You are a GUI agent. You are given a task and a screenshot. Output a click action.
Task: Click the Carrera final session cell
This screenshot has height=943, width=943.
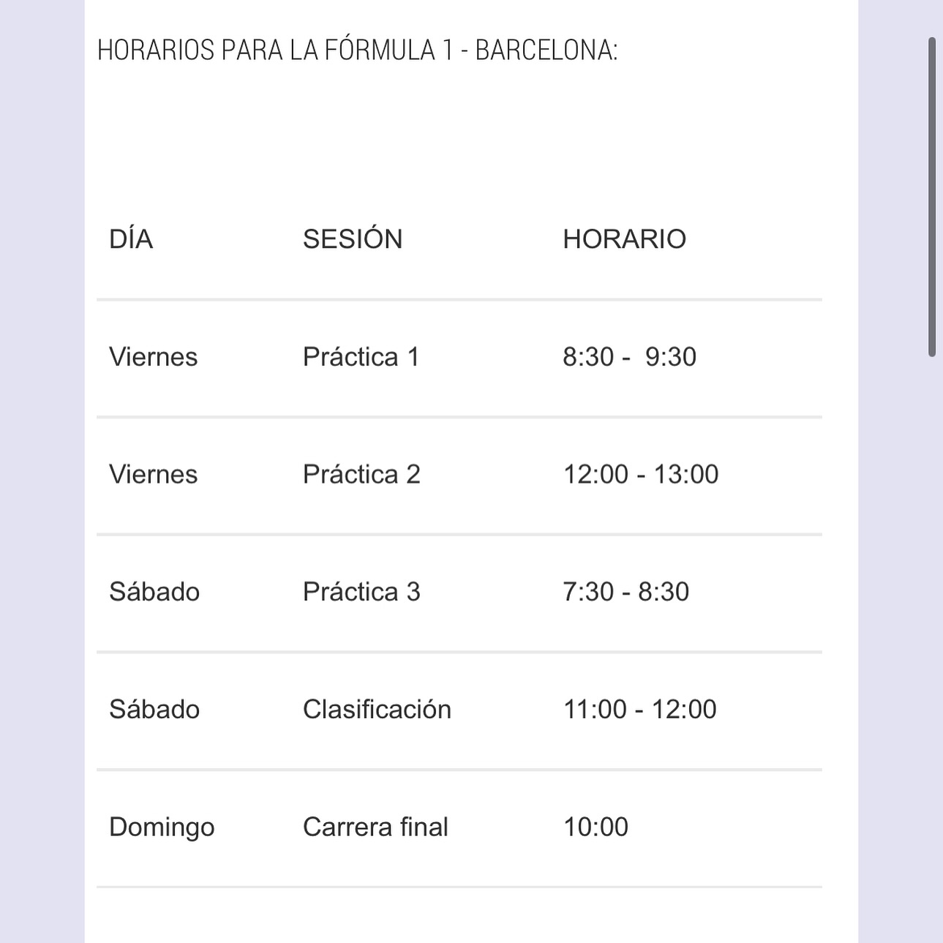(x=375, y=827)
